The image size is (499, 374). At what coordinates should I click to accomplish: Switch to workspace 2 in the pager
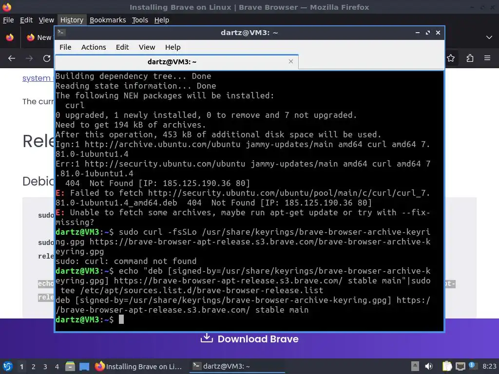34,367
